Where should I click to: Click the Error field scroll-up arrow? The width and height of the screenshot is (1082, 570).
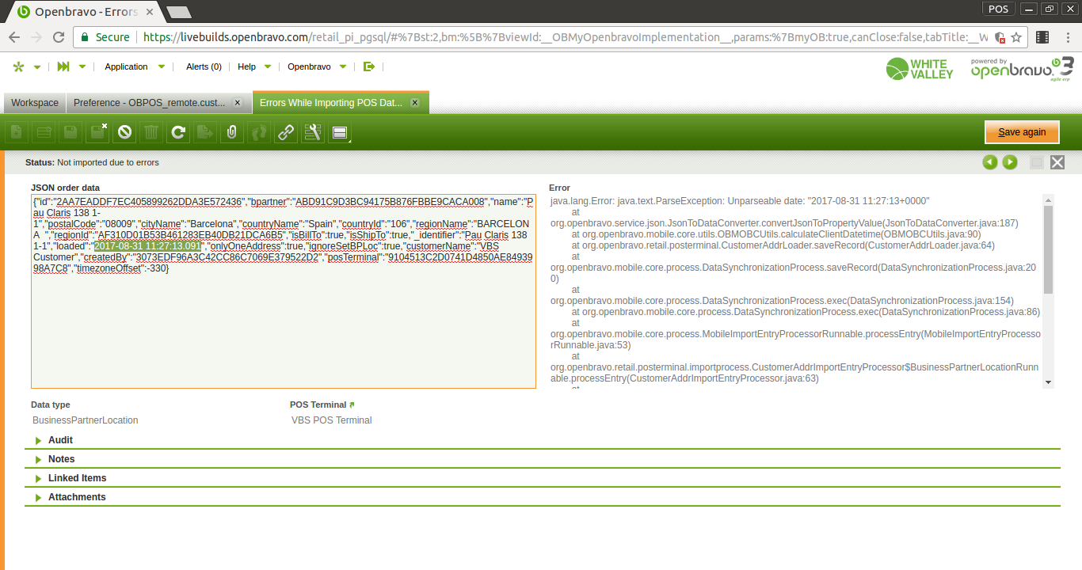pyautogui.click(x=1049, y=199)
